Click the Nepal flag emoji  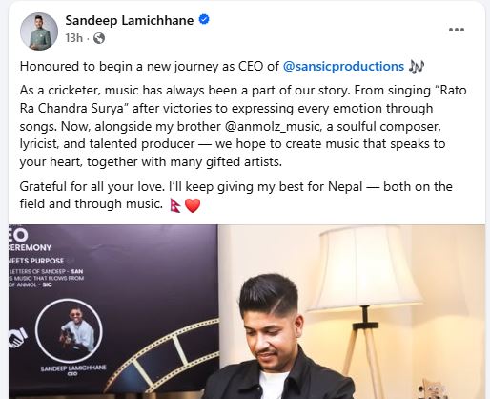tap(175, 205)
